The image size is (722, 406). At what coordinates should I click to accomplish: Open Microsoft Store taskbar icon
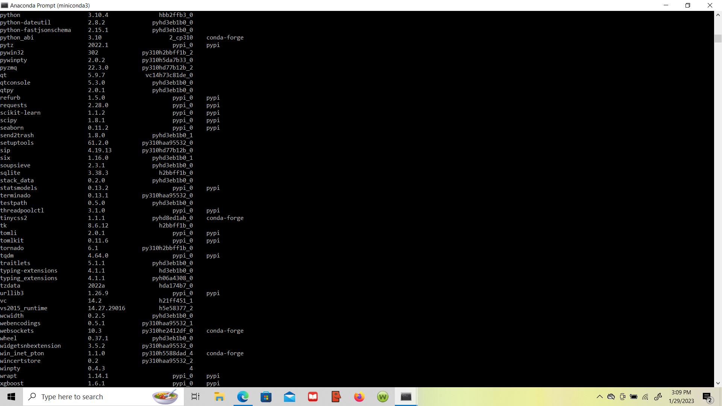coord(266,397)
